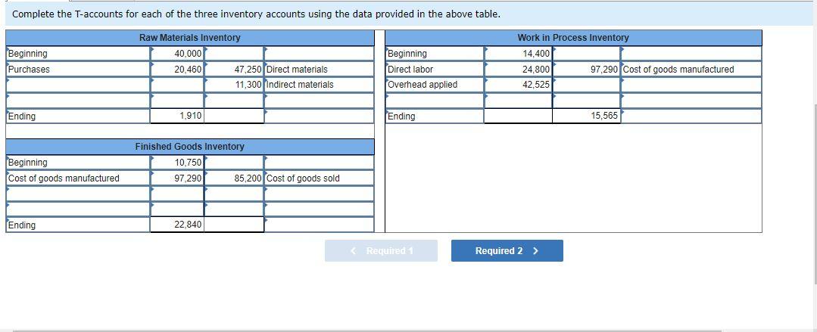The width and height of the screenshot is (817, 332).
Task: Edit the Overhead applied amount 42,525
Action: (x=518, y=84)
